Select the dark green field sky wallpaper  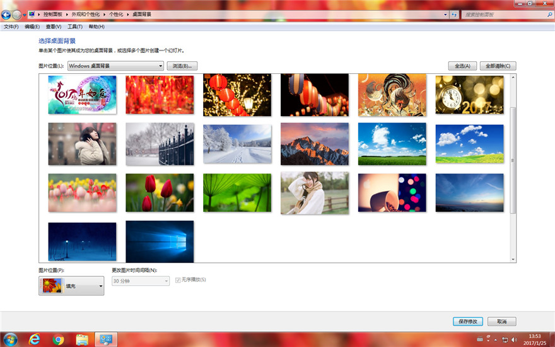pyautogui.click(x=392, y=144)
